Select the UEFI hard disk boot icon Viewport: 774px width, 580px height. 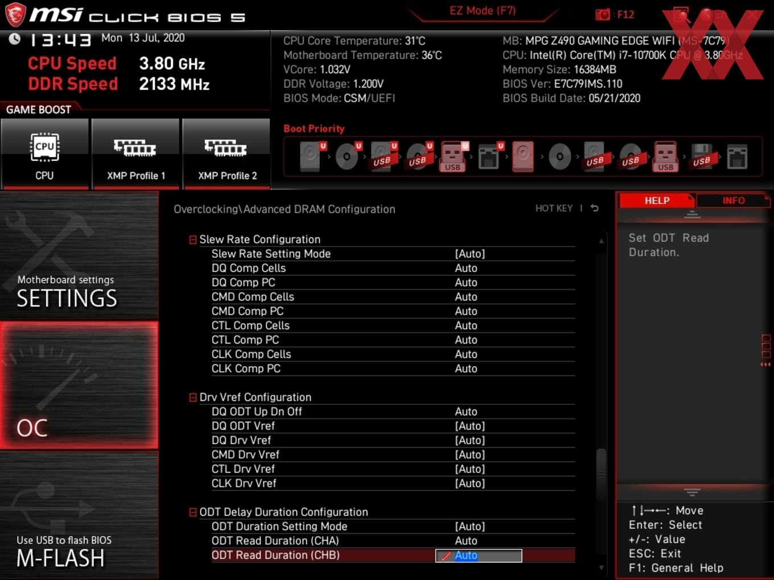(311, 156)
